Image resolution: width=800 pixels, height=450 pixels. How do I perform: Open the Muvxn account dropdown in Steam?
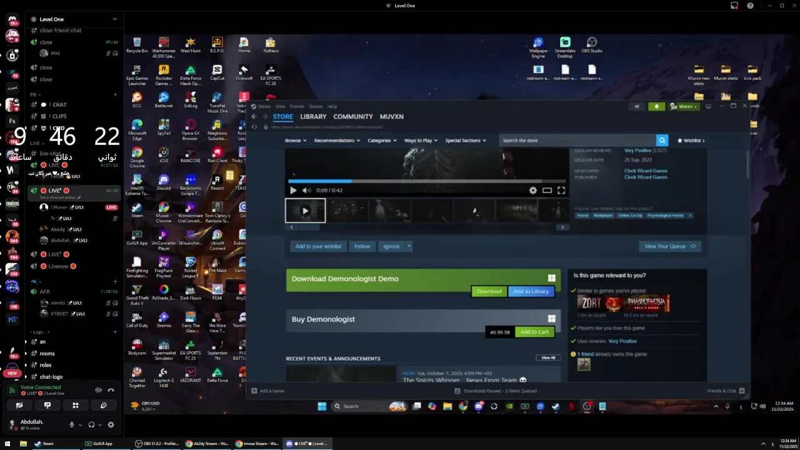pyautogui.click(x=684, y=106)
